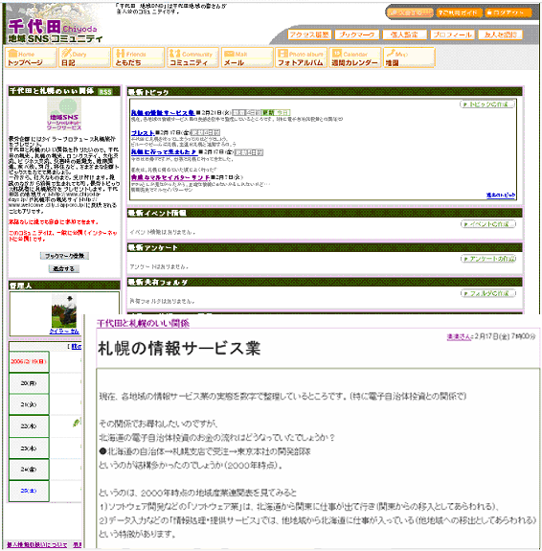Image resolution: width=542 pixels, height=551 pixels.
Task: Click the 更新 今日 badge on first topic
Action: click(277, 113)
